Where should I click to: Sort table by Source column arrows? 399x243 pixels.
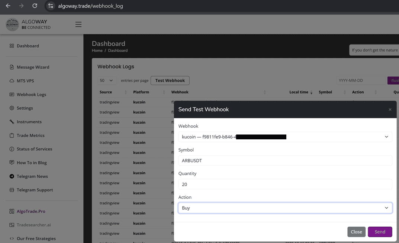coord(126,92)
